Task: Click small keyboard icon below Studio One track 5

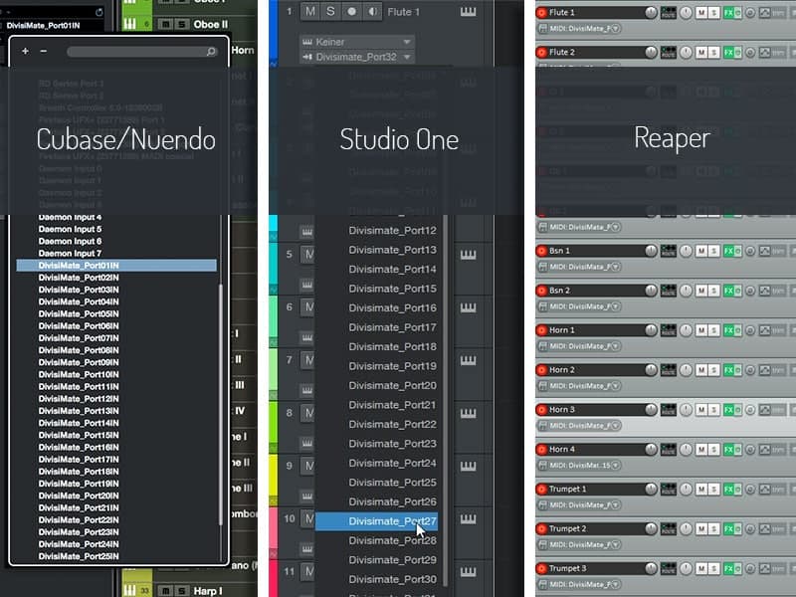Action: coord(307,285)
